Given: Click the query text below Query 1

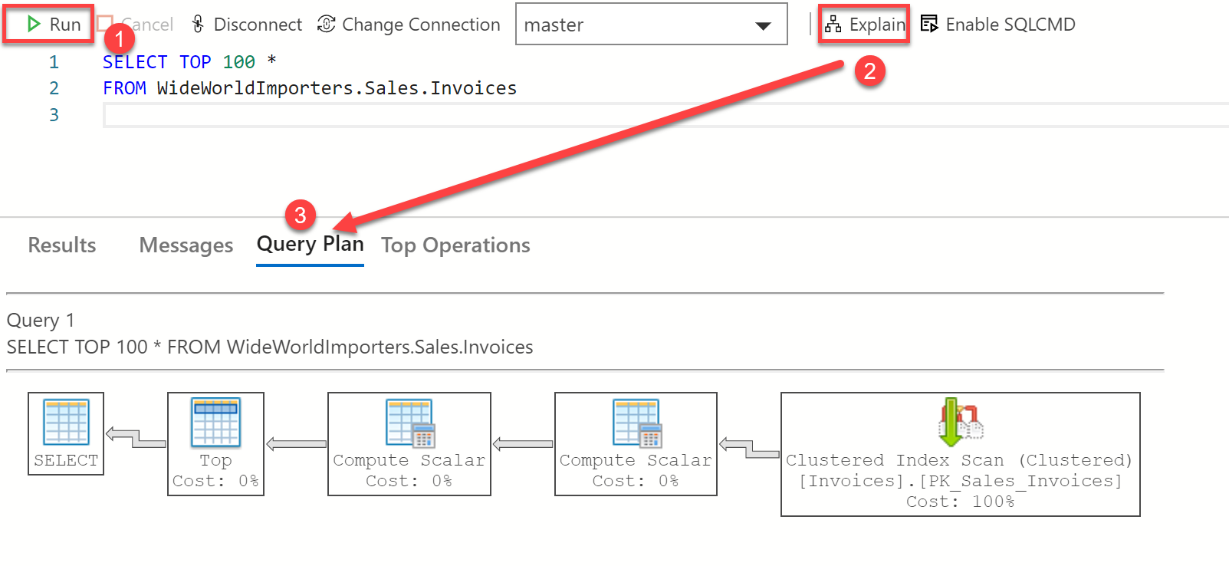Looking at the screenshot, I should (x=270, y=347).
